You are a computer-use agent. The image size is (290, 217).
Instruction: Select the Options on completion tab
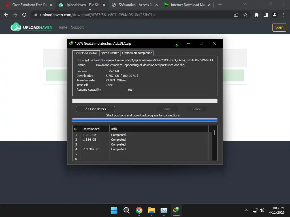(x=137, y=53)
